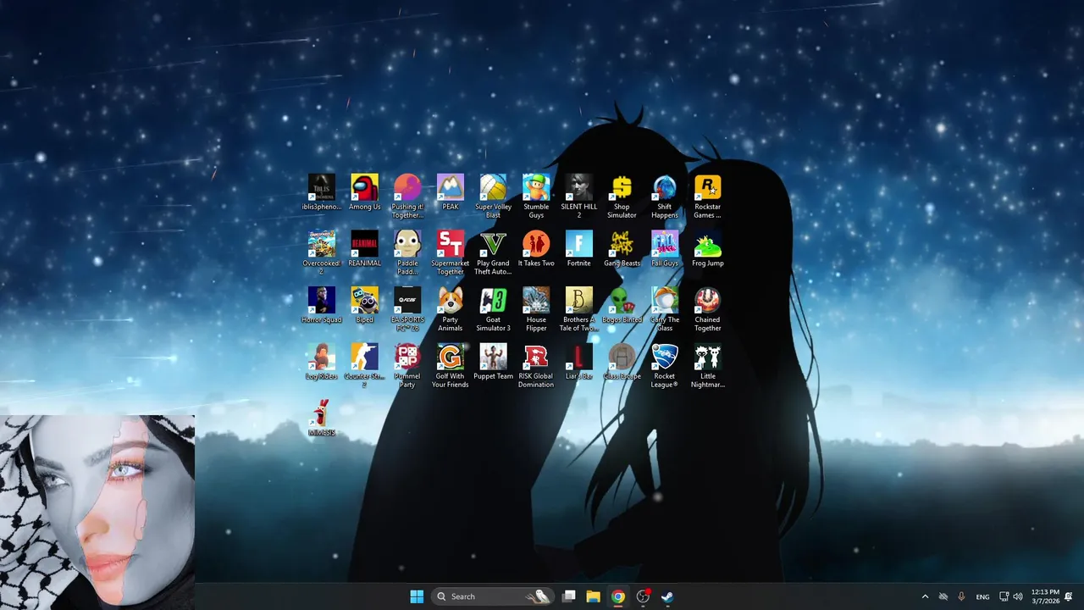
Task: Select the MIMESIS chicken shortcut
Action: (x=322, y=419)
